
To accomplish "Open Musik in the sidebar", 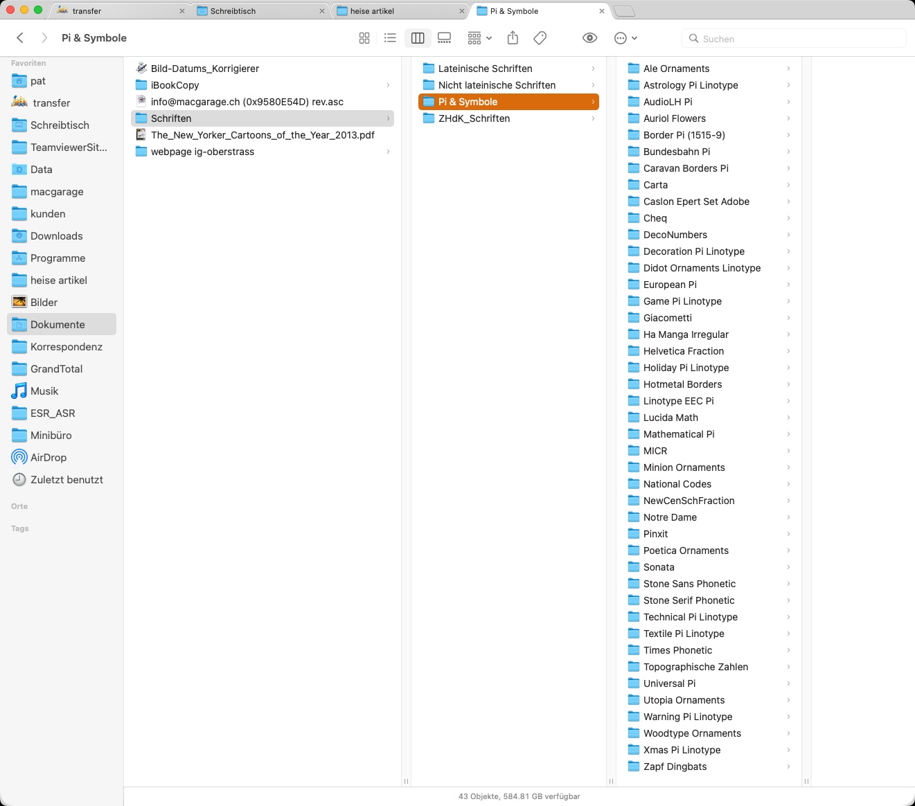I will pyautogui.click(x=61, y=391).
